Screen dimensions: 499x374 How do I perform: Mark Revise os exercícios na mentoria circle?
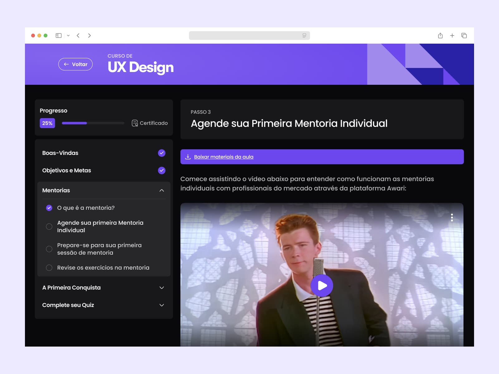[49, 268]
